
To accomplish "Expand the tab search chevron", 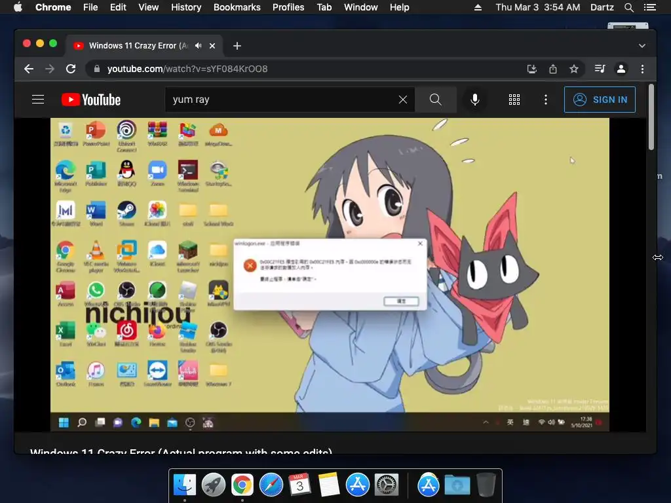I will pyautogui.click(x=642, y=46).
